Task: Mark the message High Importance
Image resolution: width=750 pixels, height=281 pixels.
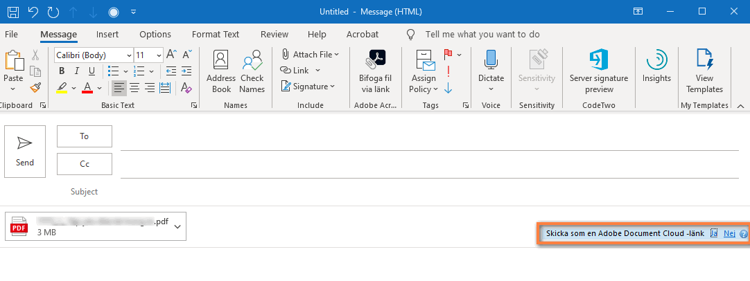Action: tap(448, 72)
